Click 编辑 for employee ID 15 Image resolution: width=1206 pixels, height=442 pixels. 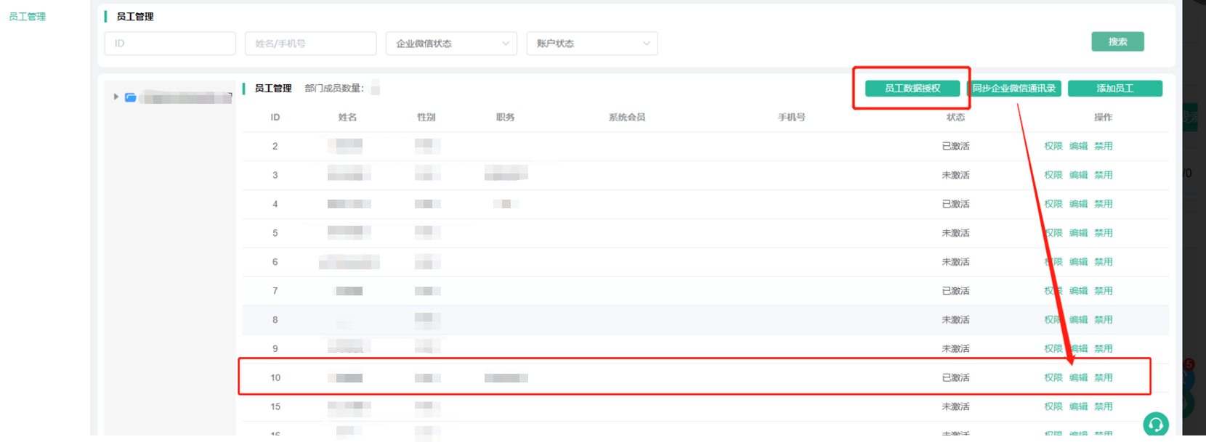pos(1079,407)
